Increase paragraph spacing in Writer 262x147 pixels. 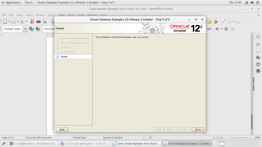click(226, 29)
